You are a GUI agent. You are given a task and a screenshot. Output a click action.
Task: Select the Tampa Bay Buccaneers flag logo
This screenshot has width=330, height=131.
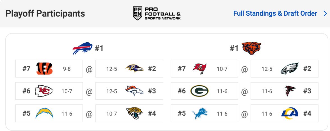(200, 69)
